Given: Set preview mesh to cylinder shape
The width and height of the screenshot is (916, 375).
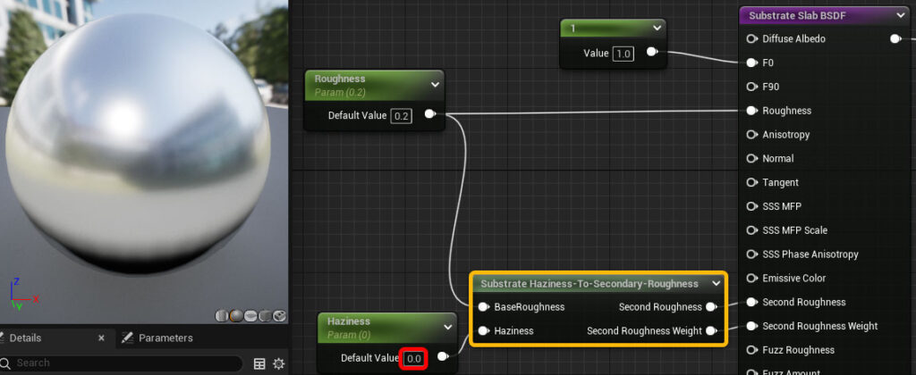Looking at the screenshot, I should point(222,316).
